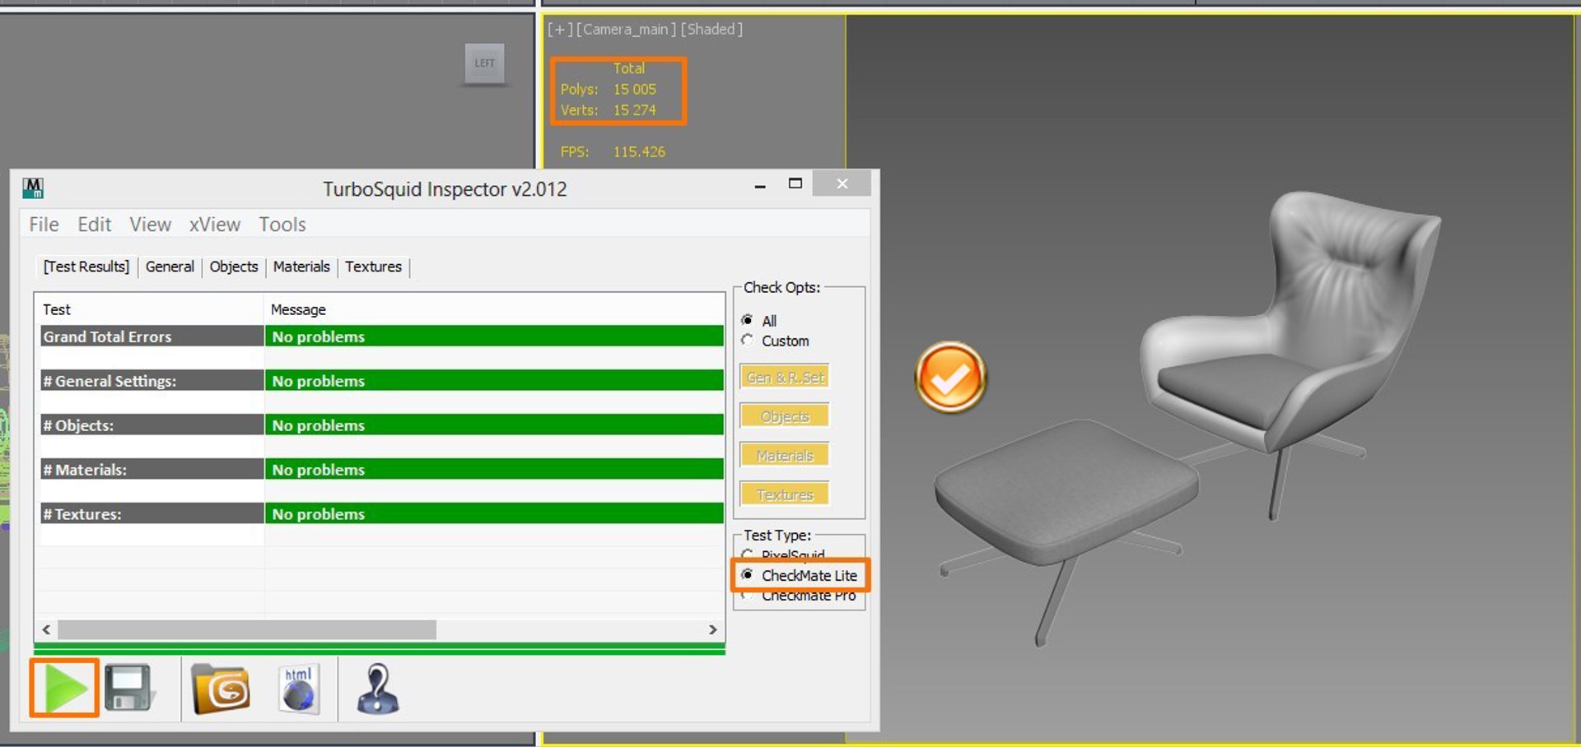Click the Test column header
The height and width of the screenshot is (747, 1581).
coord(151,309)
